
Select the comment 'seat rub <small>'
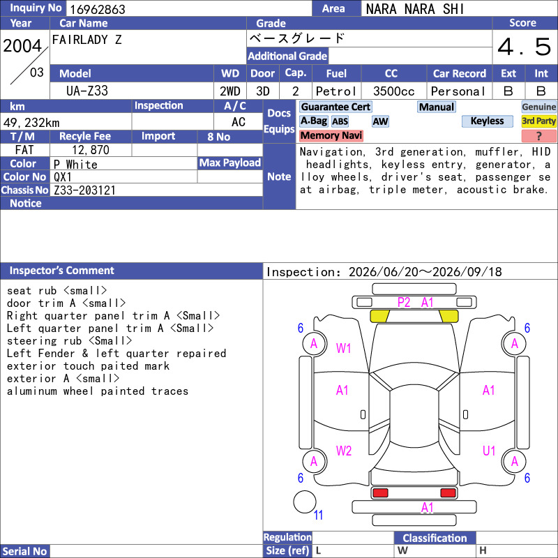coord(56,291)
